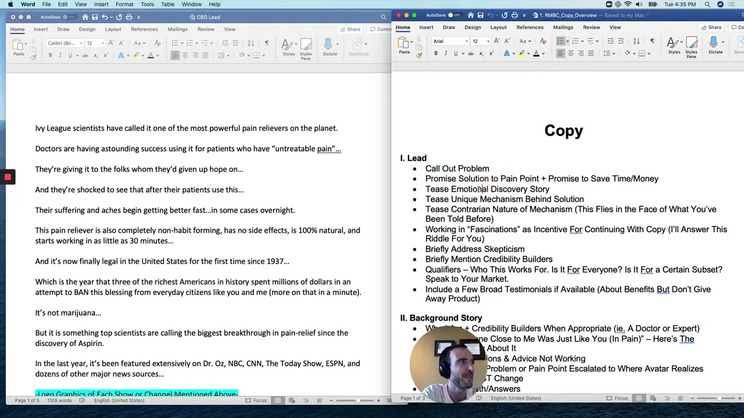Viewport: 744px width, 418px height.
Task: Click Focus in the CBD Lead status bar
Action: 256,400
